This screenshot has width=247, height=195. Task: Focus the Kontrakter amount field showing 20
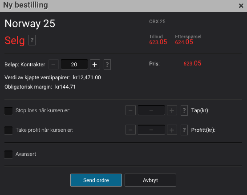(74, 64)
